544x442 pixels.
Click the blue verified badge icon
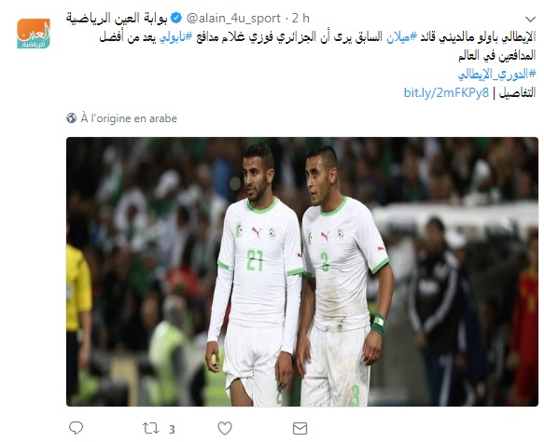tap(176, 18)
